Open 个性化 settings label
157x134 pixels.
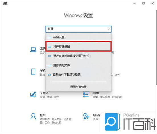pyautogui.click(x=44, y=93)
